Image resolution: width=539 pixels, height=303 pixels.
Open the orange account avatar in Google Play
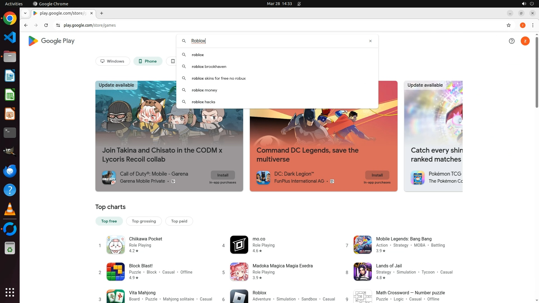tap(525, 41)
